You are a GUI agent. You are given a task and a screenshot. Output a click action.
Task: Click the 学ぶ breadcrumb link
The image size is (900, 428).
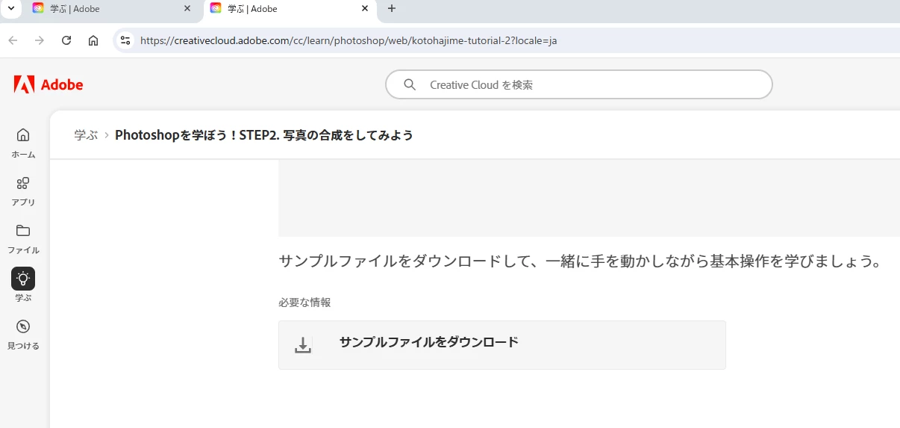point(86,135)
